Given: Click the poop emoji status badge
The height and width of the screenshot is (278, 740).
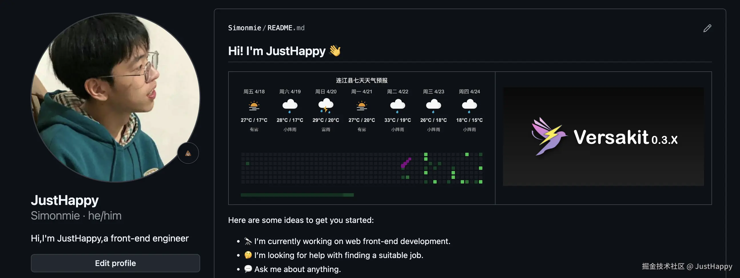Looking at the screenshot, I should [188, 153].
